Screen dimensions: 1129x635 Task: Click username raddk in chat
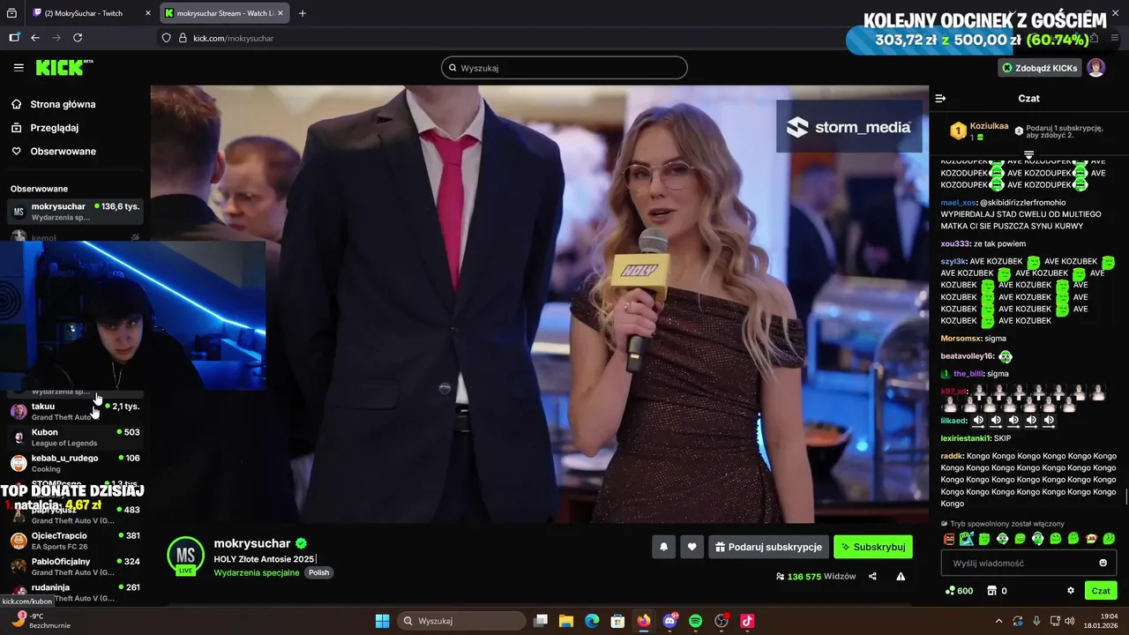coord(952,456)
